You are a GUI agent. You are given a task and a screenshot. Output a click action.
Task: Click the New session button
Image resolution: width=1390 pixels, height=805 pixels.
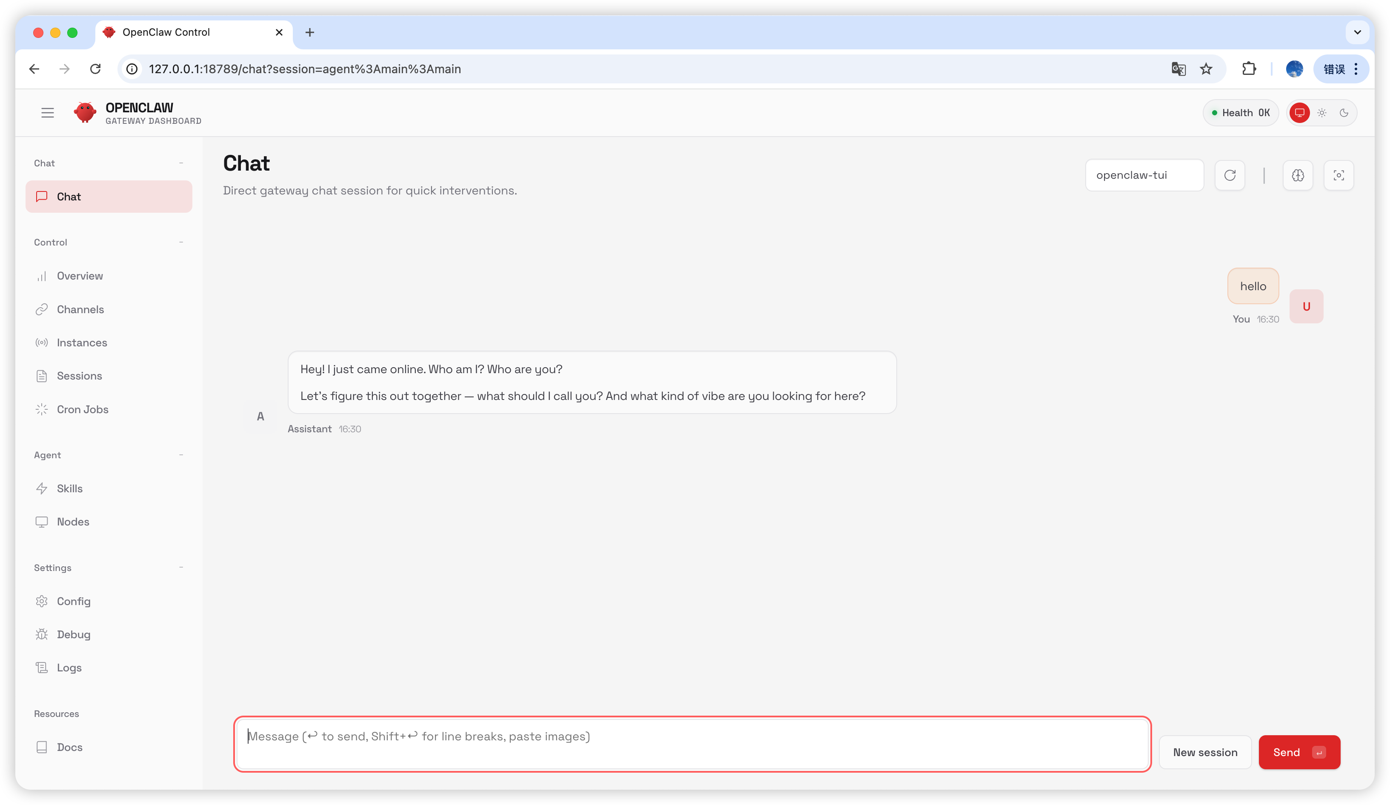click(1205, 752)
